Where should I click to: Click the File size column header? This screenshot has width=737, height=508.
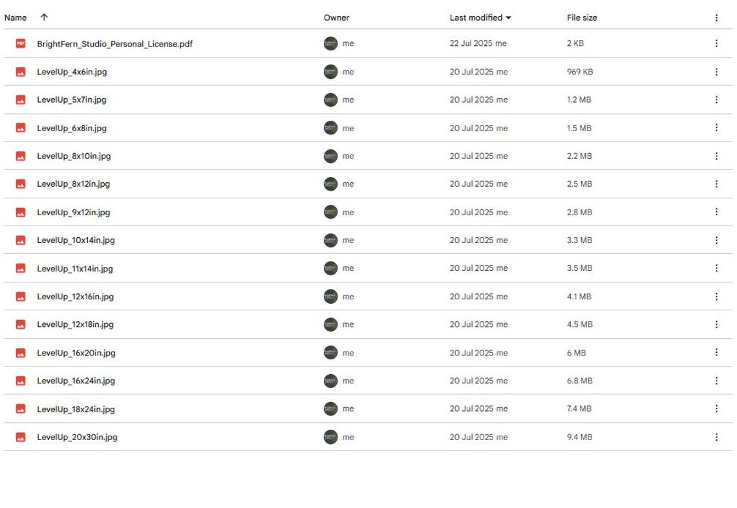(x=582, y=18)
